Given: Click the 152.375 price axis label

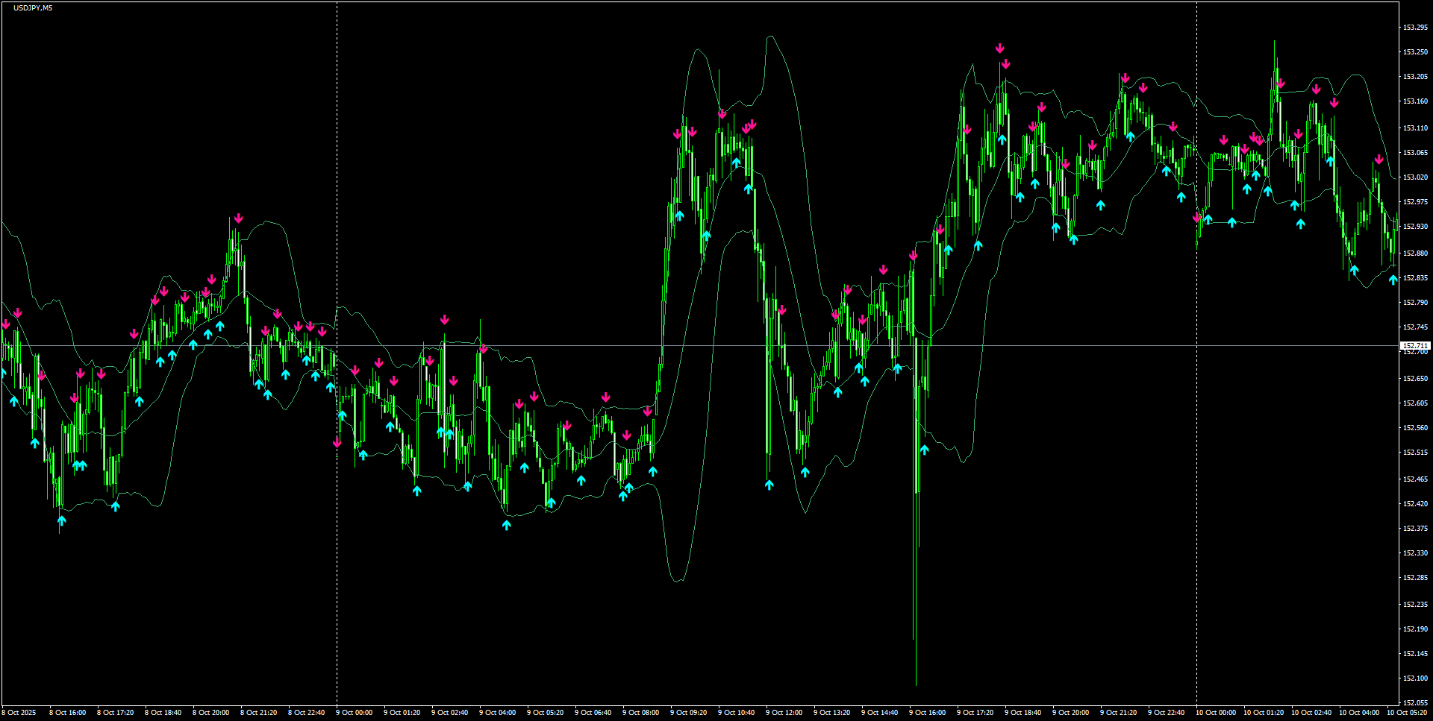Looking at the screenshot, I should tap(1415, 529).
